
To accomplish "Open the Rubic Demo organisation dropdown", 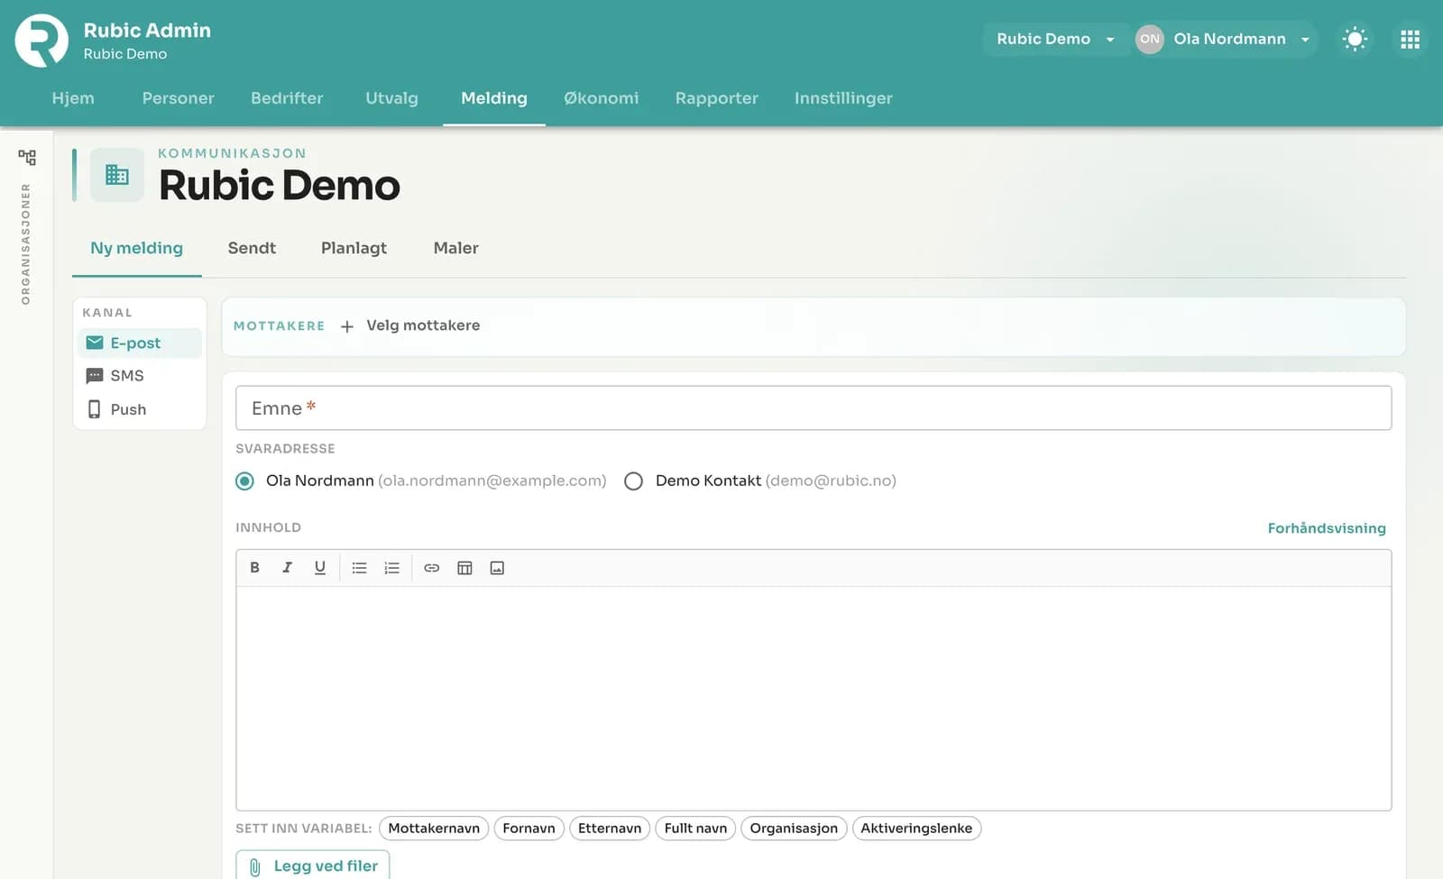I will pyautogui.click(x=1056, y=39).
